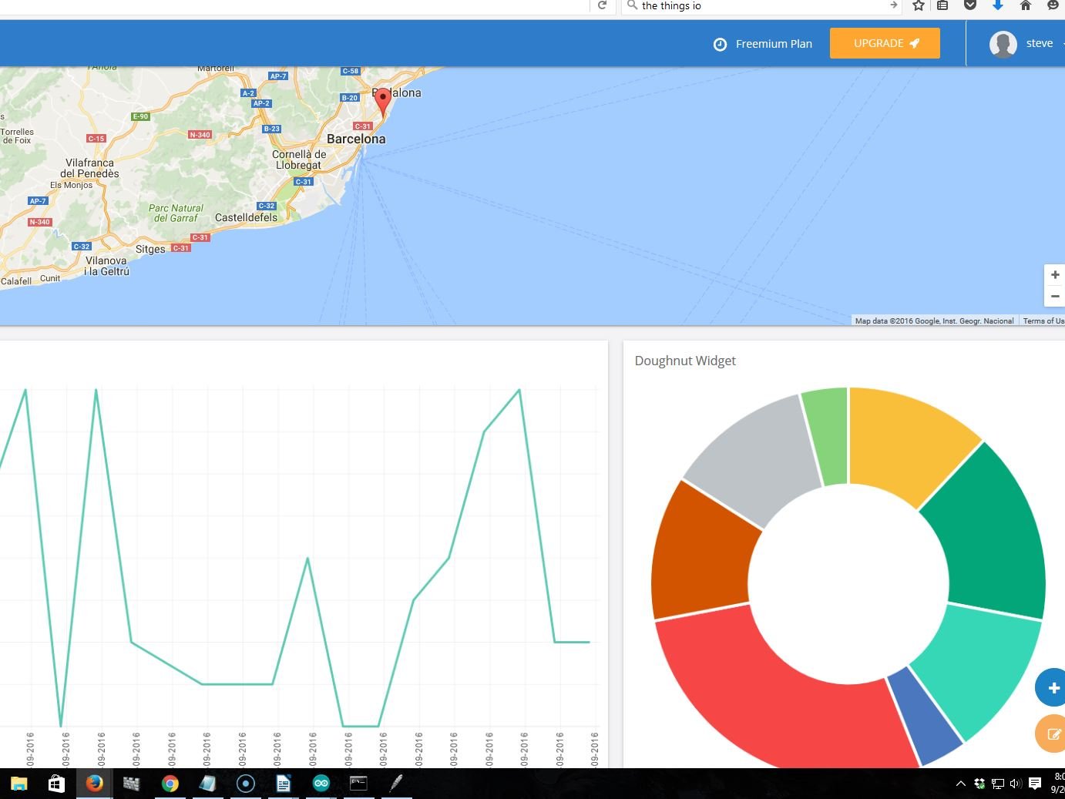Open Firefox Pocket save icon

(969, 6)
